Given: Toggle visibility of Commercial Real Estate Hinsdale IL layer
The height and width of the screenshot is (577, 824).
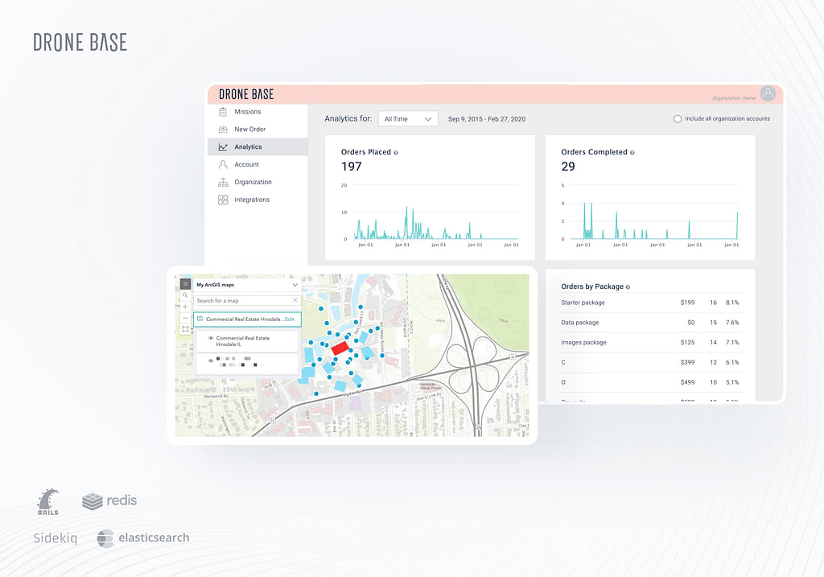Looking at the screenshot, I should point(211,339).
